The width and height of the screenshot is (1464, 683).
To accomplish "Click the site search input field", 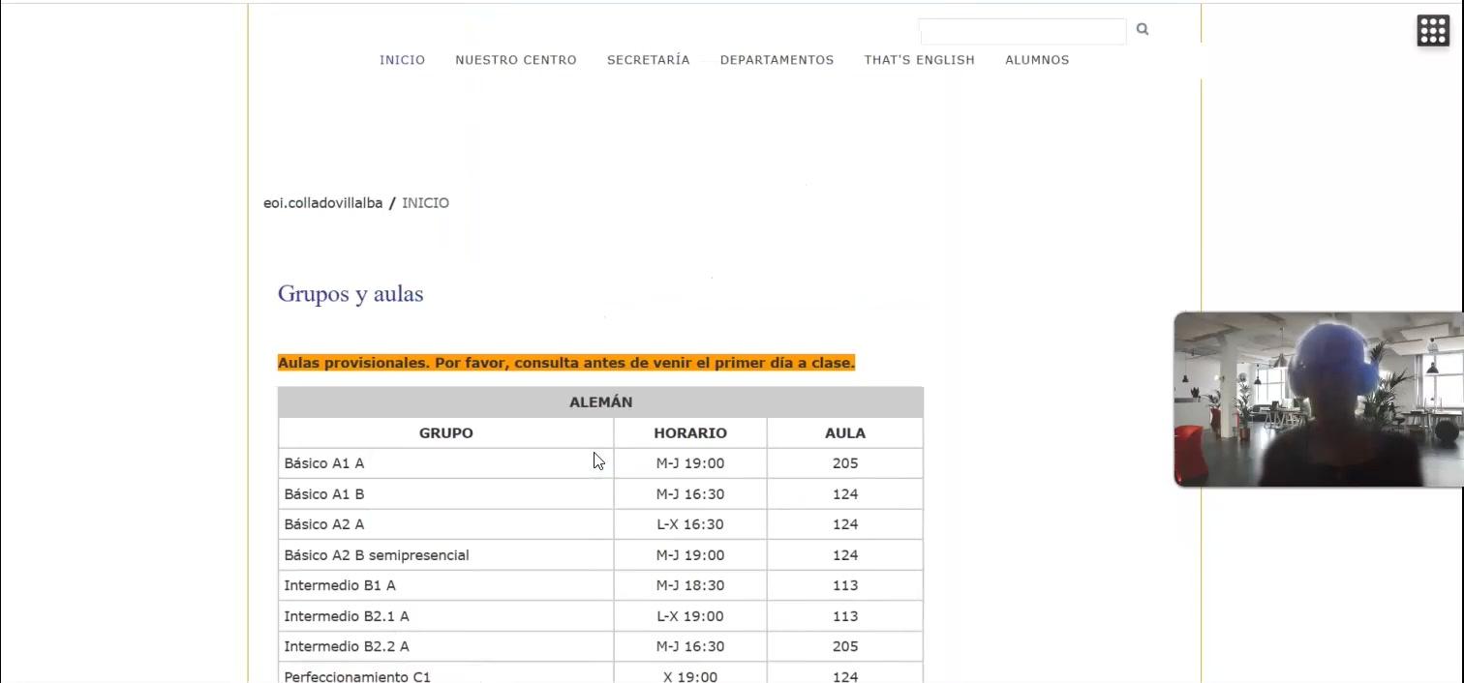I will 1022,31.
